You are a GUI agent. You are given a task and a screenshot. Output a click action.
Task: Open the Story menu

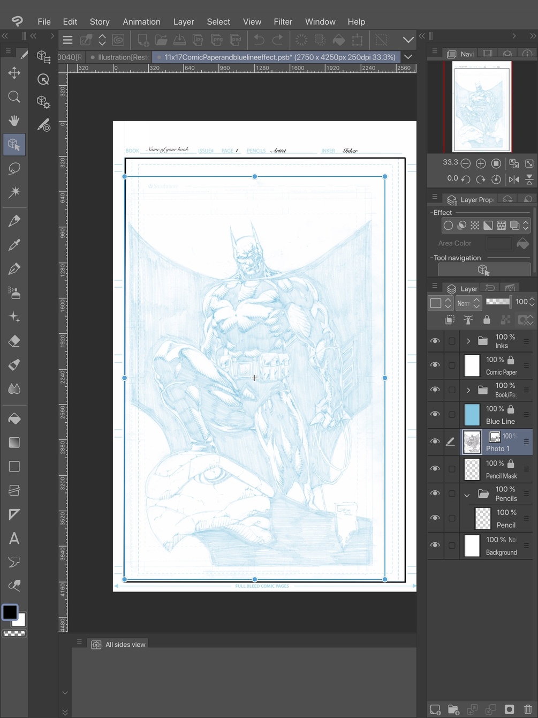click(x=100, y=21)
